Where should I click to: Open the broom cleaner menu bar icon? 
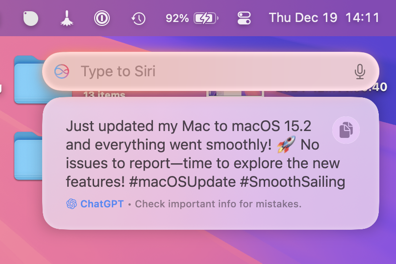tap(66, 19)
